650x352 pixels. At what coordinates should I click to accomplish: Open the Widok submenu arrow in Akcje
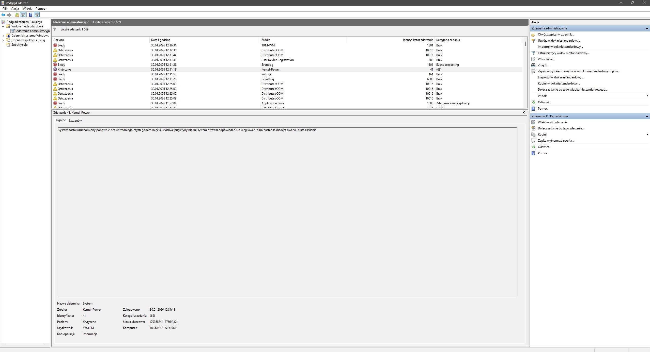(647, 96)
